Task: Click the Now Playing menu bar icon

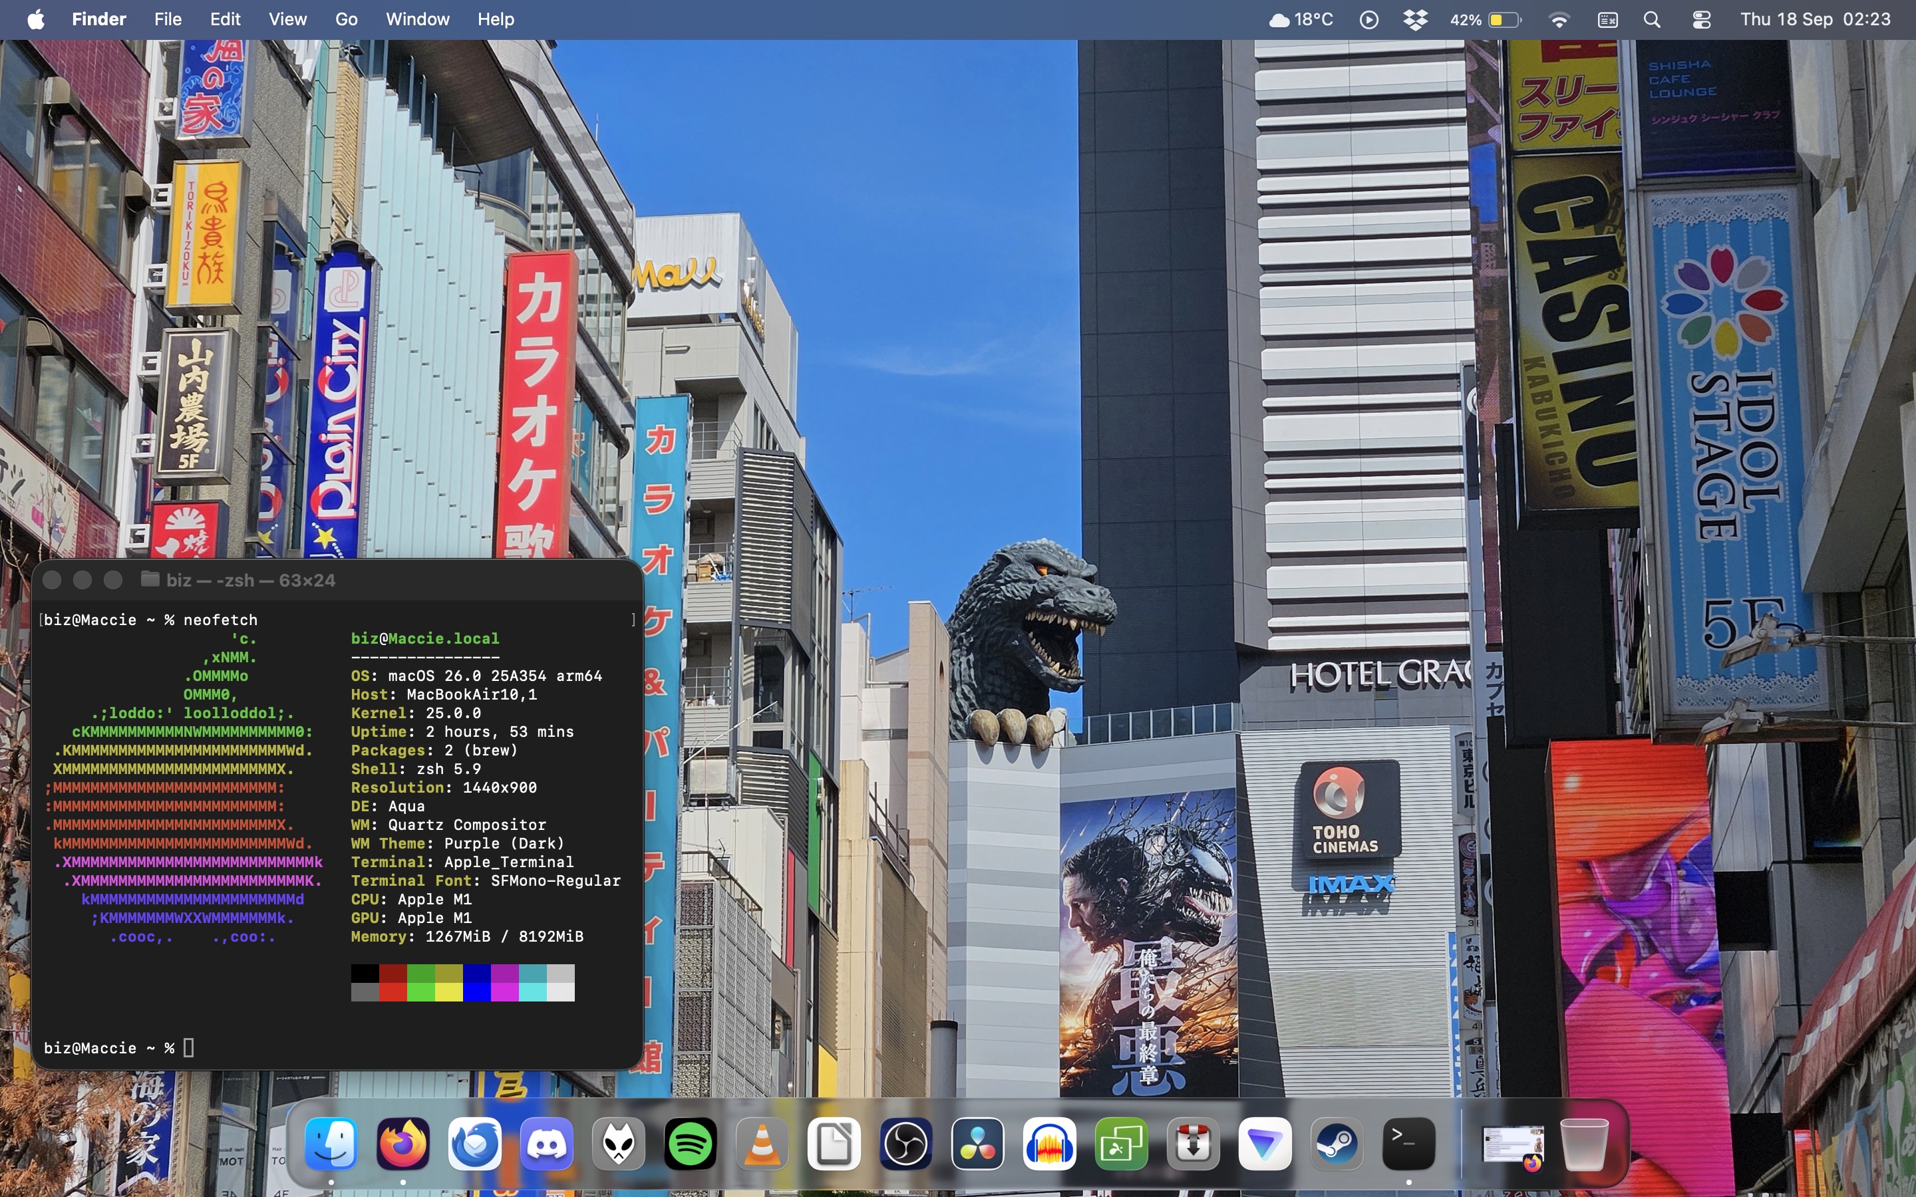Action: point(1369,20)
